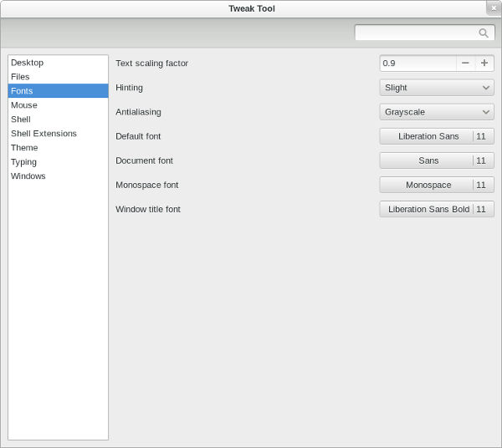The width and height of the screenshot is (502, 448).
Task: Close the Tweak Tool window
Action: [494, 8]
